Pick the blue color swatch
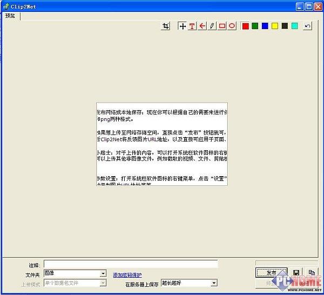Screen dimensions: 324x295 click(265, 26)
